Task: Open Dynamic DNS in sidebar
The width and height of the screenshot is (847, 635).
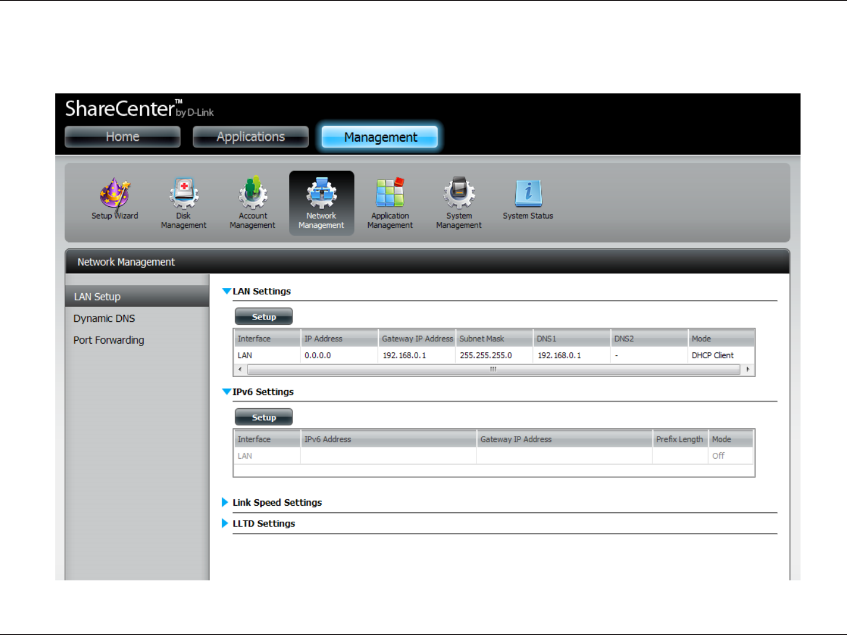Action: click(x=104, y=318)
